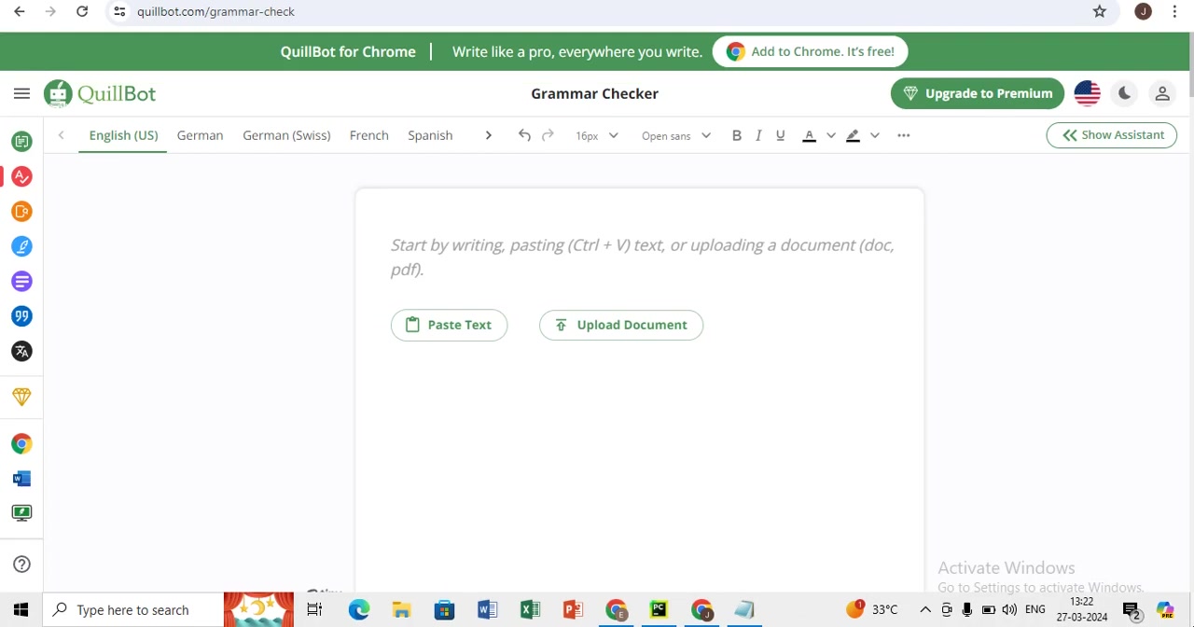Viewport: 1194px width, 627px height.
Task: Toggle bold formatting
Action: point(737,135)
